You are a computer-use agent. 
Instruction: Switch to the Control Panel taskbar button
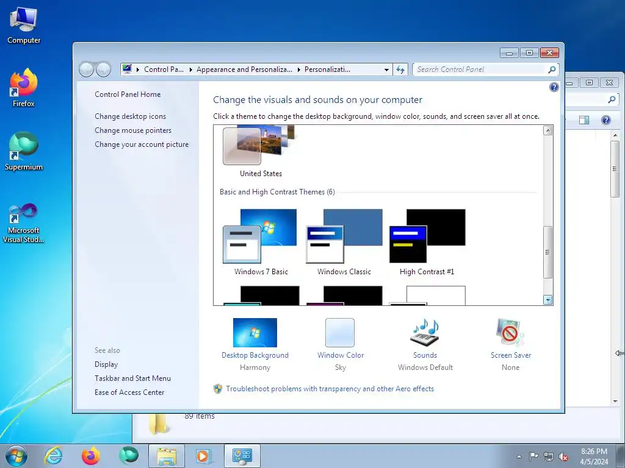point(242,456)
